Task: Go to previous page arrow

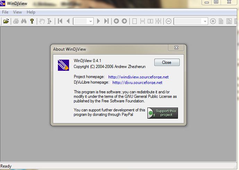Action: 68,21
